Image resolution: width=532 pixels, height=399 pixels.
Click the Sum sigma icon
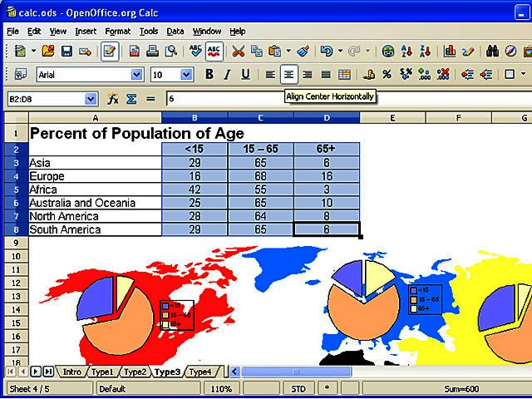[x=131, y=99]
